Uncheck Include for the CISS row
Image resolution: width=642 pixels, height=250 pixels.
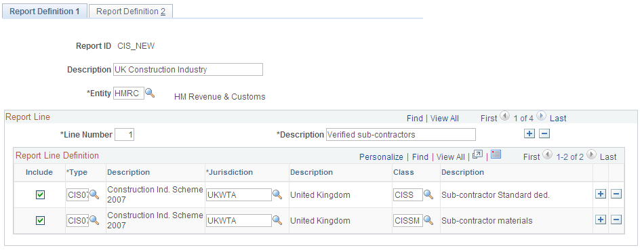point(40,195)
